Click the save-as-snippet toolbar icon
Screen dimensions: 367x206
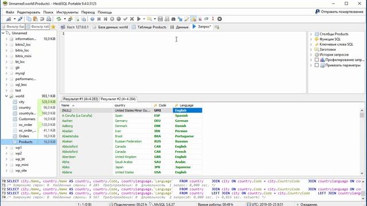pyautogui.click(x=167, y=19)
